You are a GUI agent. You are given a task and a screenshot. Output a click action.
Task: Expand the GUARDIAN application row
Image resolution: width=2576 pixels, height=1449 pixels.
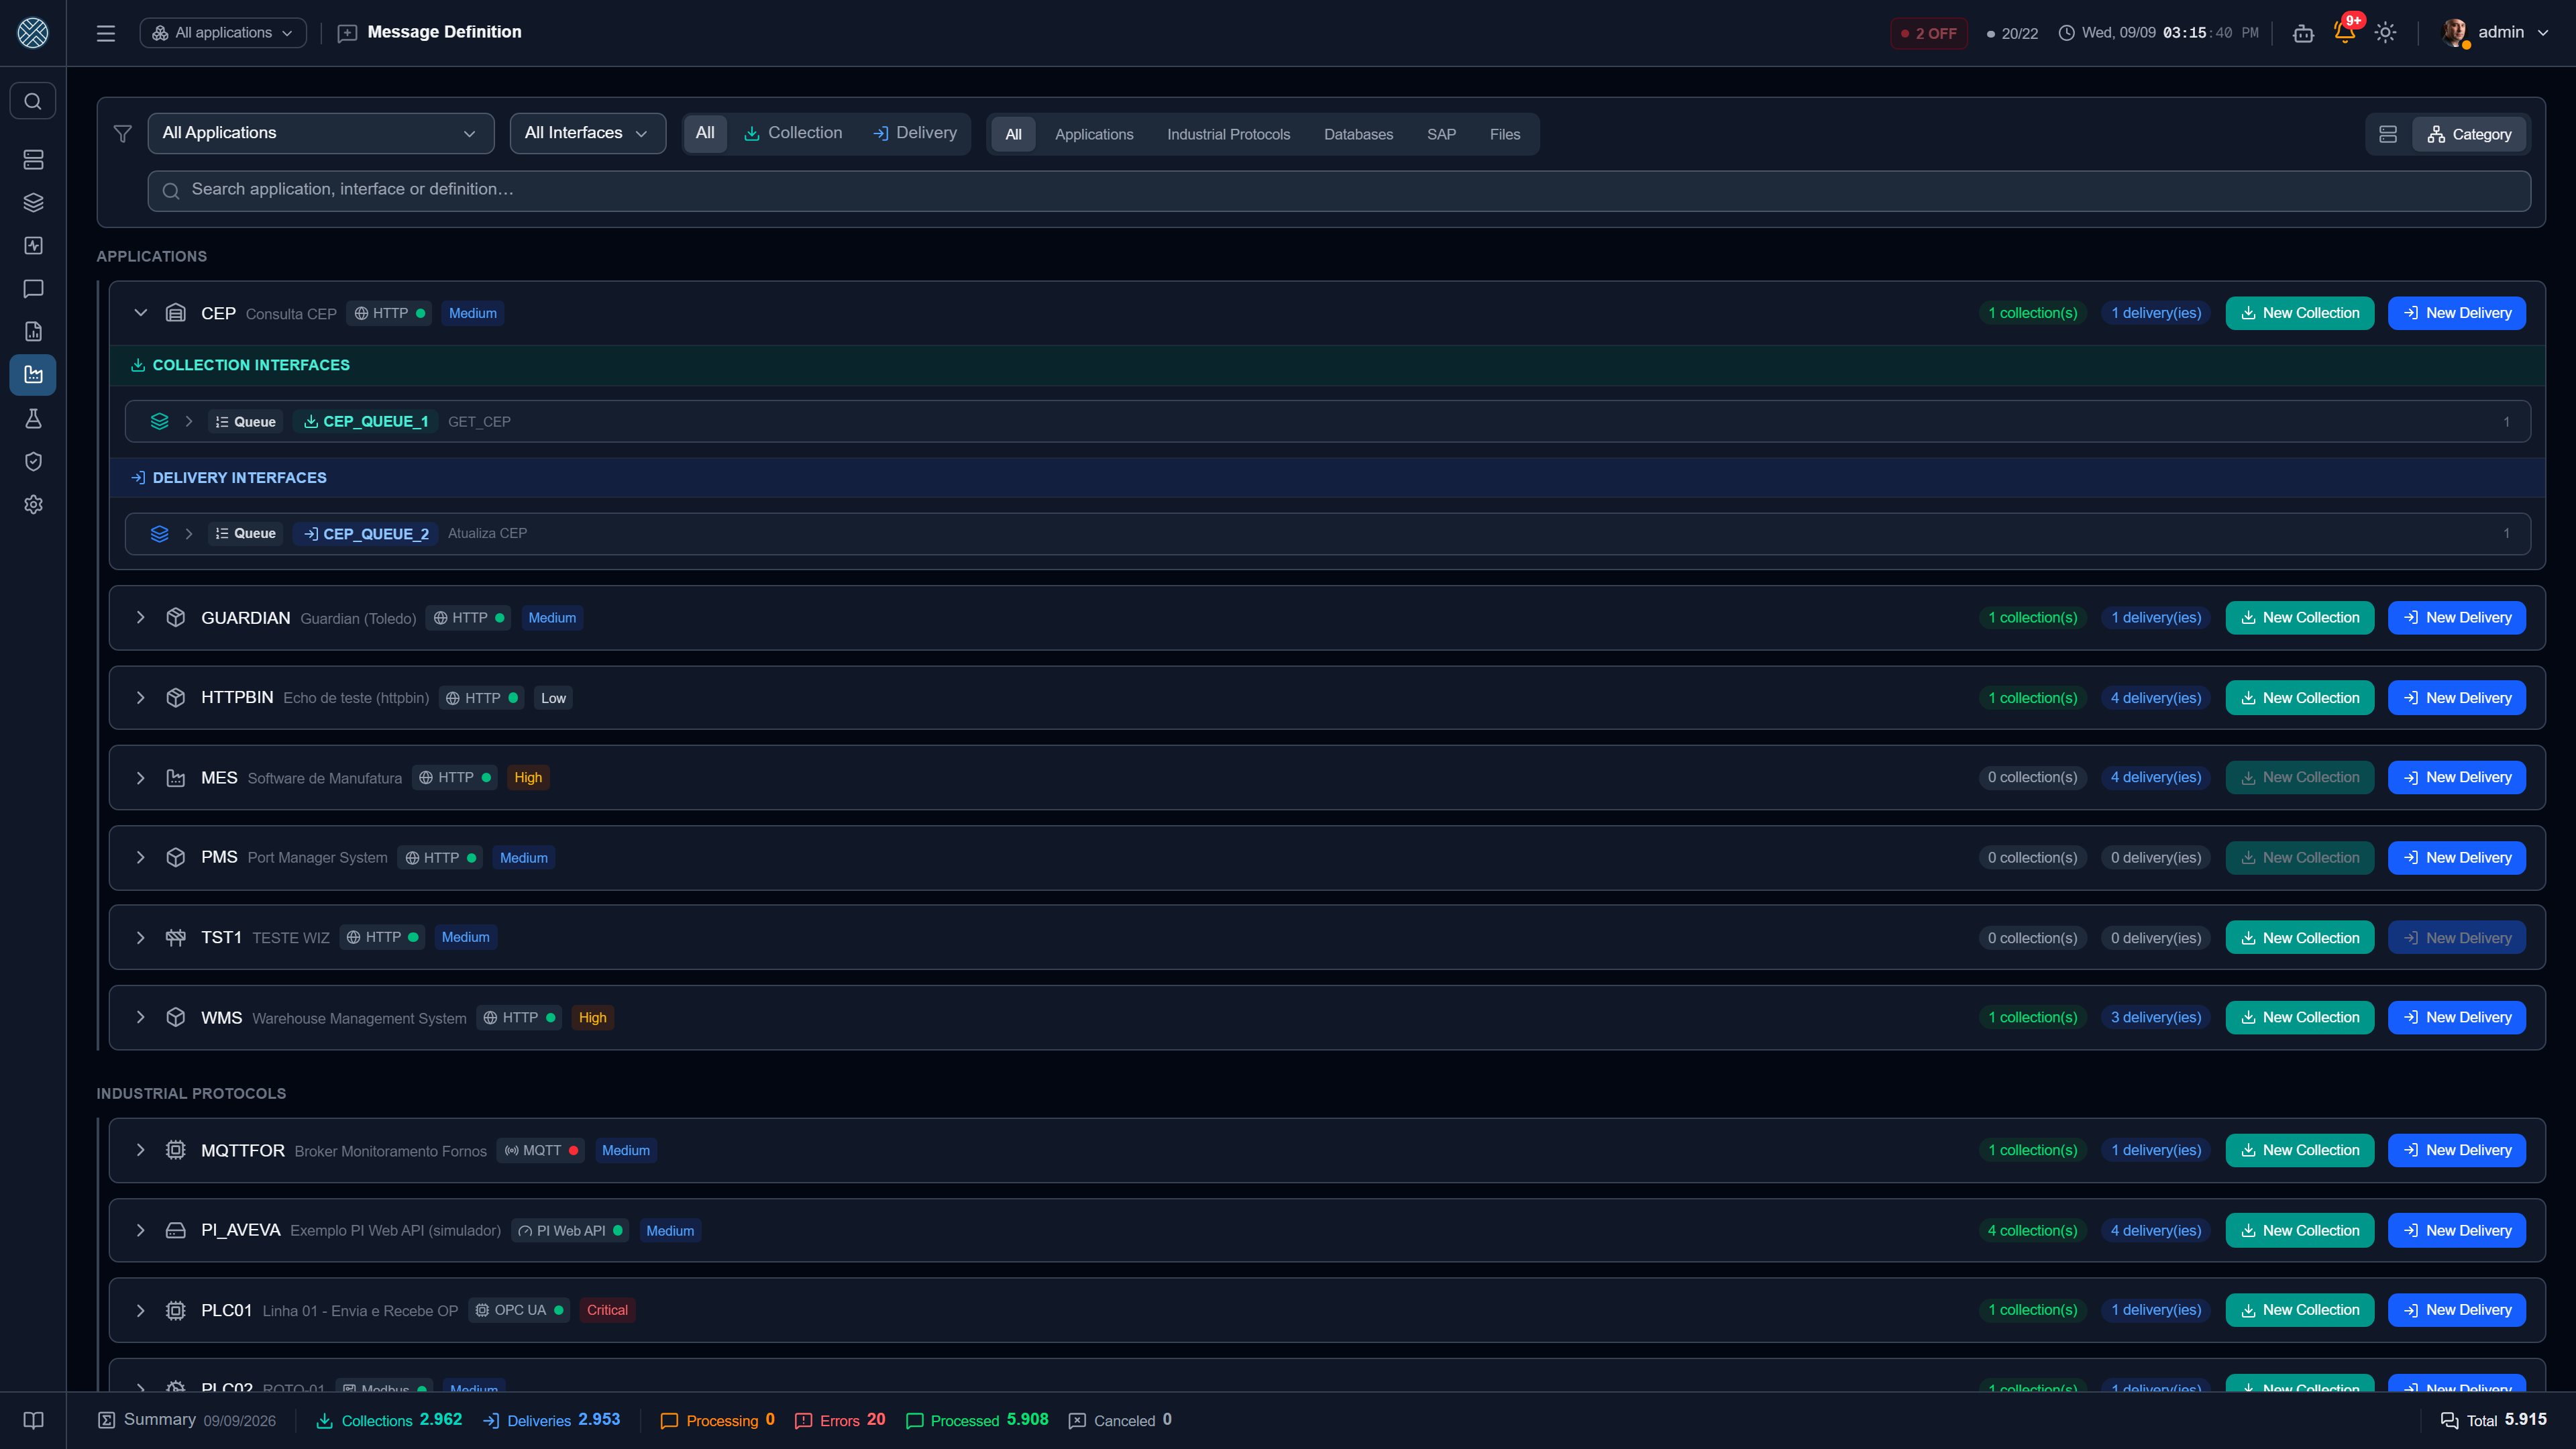coord(141,618)
